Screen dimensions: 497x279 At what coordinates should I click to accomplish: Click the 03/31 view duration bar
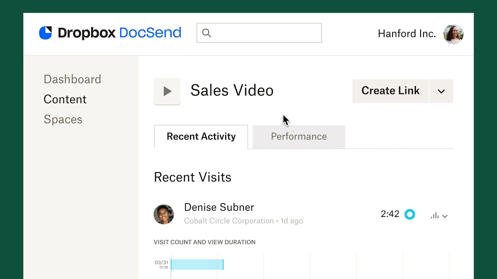pyautogui.click(x=197, y=264)
